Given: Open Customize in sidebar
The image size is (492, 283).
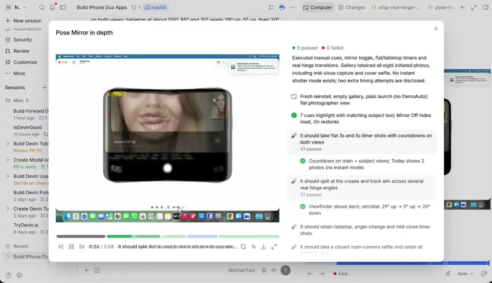Looking at the screenshot, I should 25,62.
